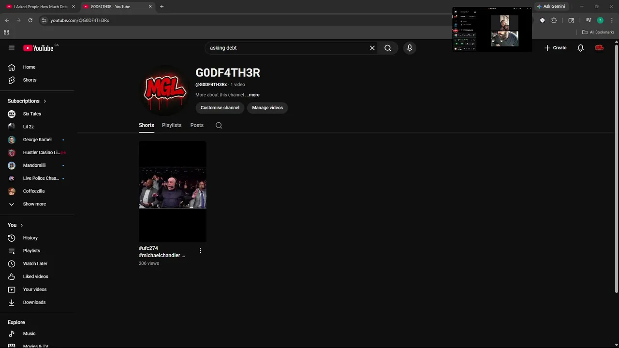Open the #ufc274 short thumbnail

[173, 191]
